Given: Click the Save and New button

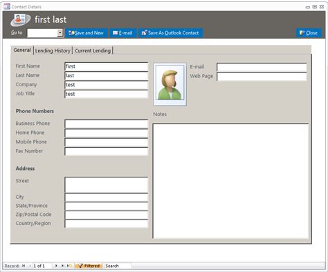Looking at the screenshot, I should [86, 33].
